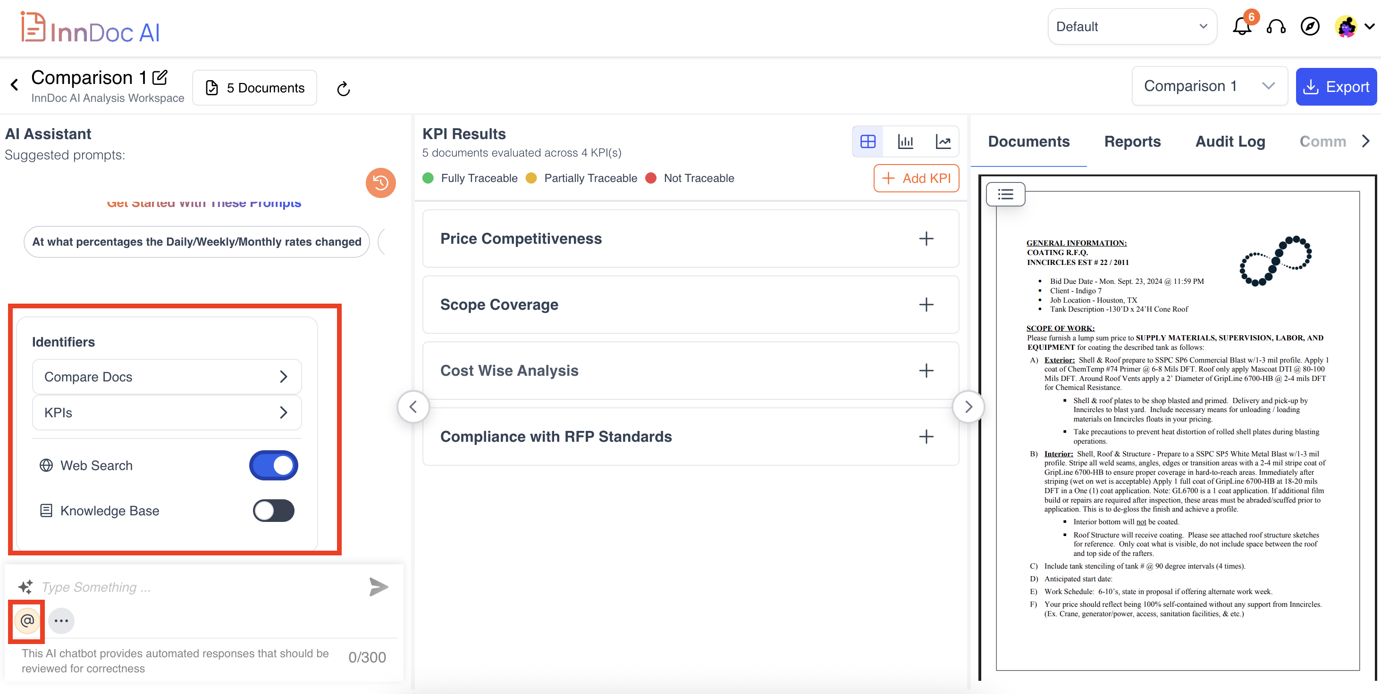Click the Add KPI button
1381x694 pixels.
point(916,178)
